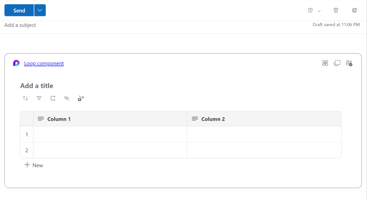Click the encryption shield help icon

tap(310, 10)
